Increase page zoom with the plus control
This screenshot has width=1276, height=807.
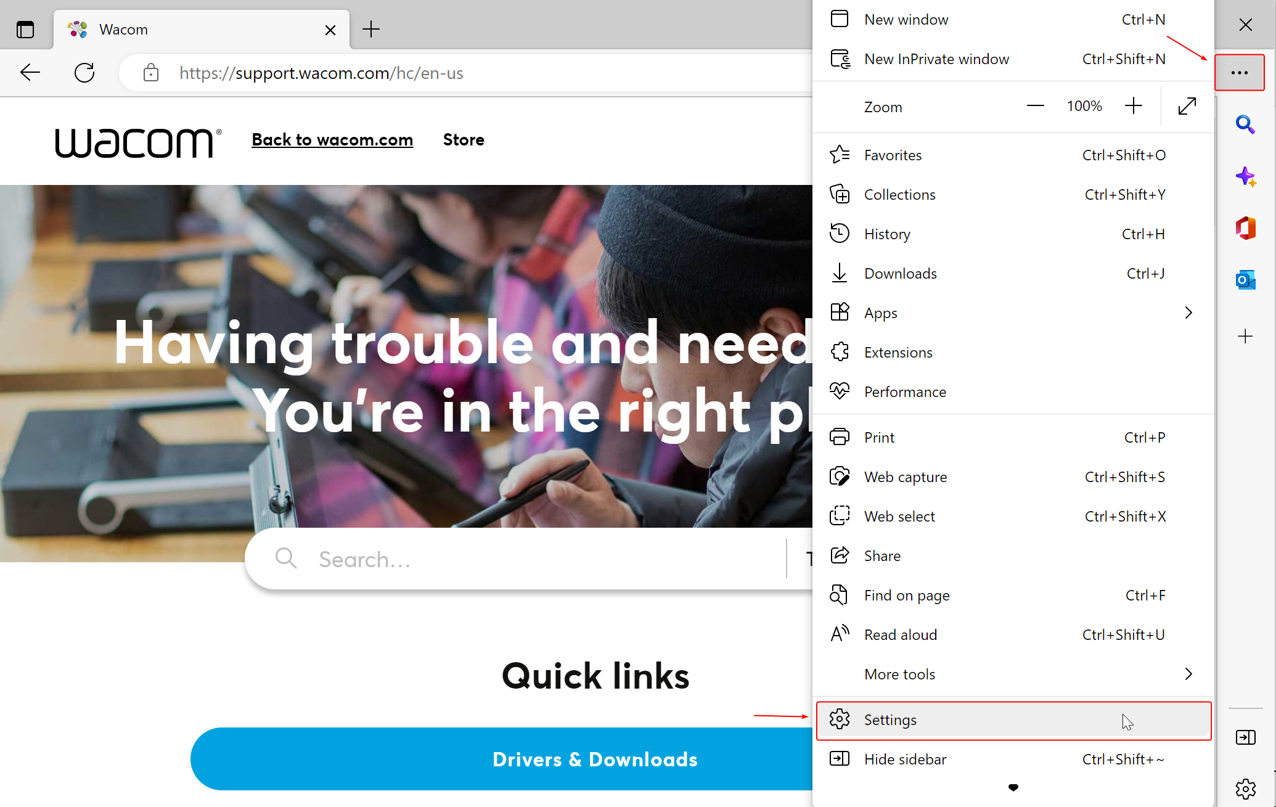(x=1134, y=105)
